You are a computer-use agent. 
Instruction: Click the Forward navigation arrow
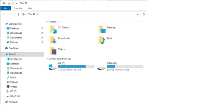point(10,14)
